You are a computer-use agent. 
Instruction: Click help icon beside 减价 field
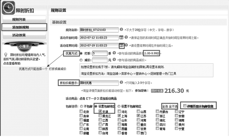[x=114, y=59]
